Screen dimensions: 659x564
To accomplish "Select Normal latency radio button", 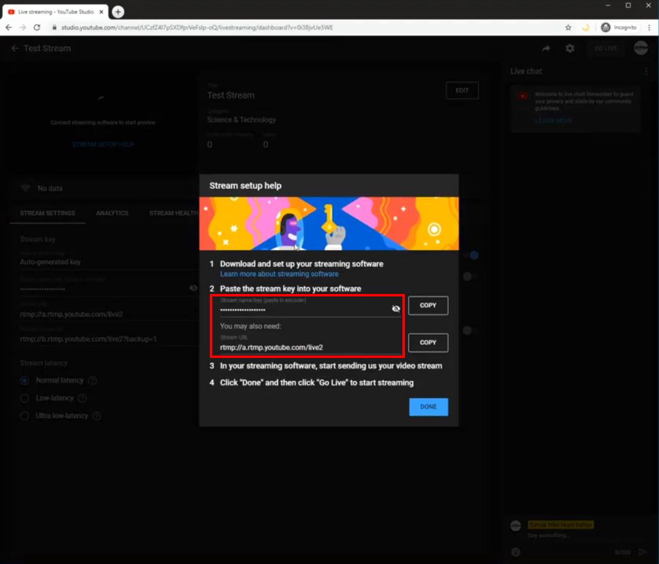I will (25, 381).
